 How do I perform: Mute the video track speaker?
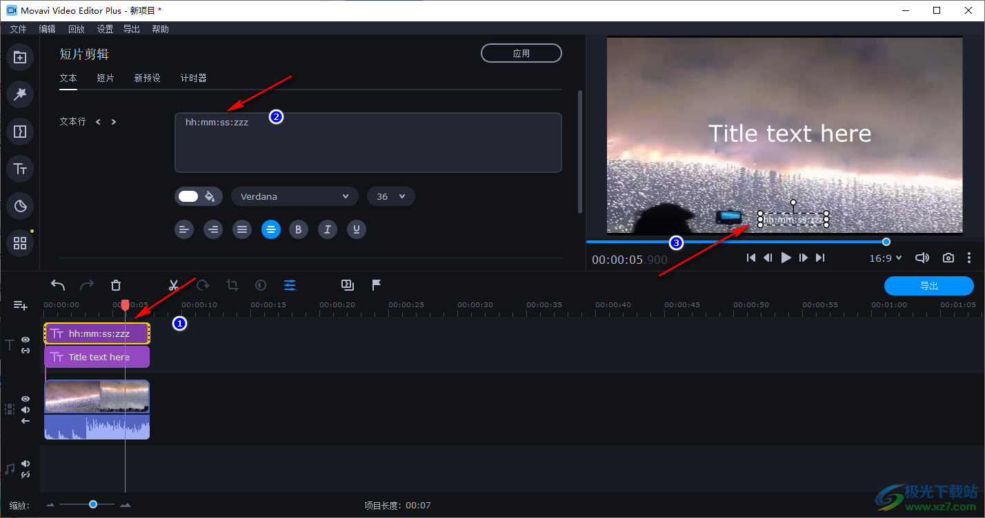tap(26, 410)
